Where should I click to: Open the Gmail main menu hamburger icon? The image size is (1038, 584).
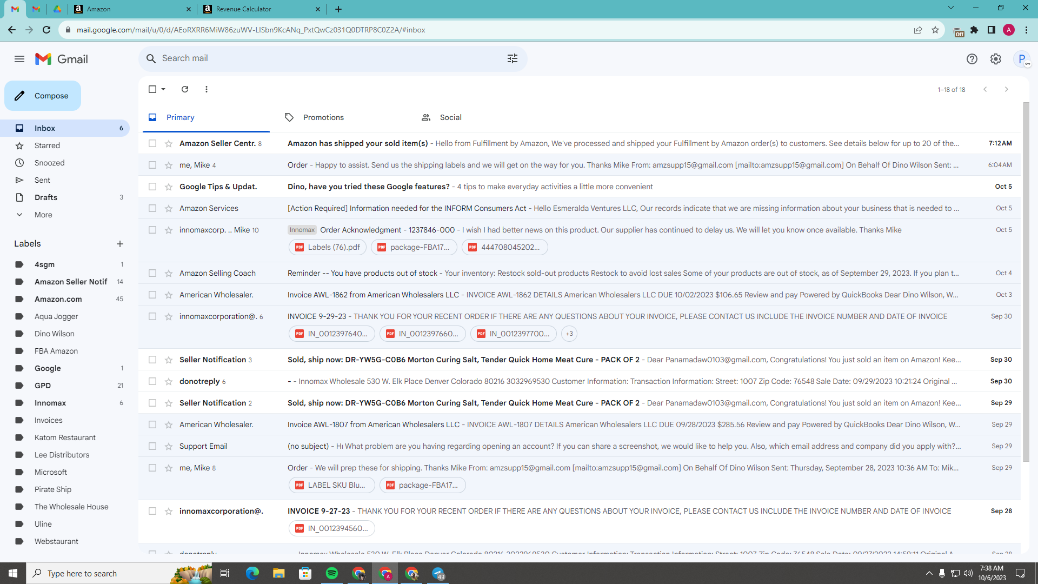click(x=19, y=59)
